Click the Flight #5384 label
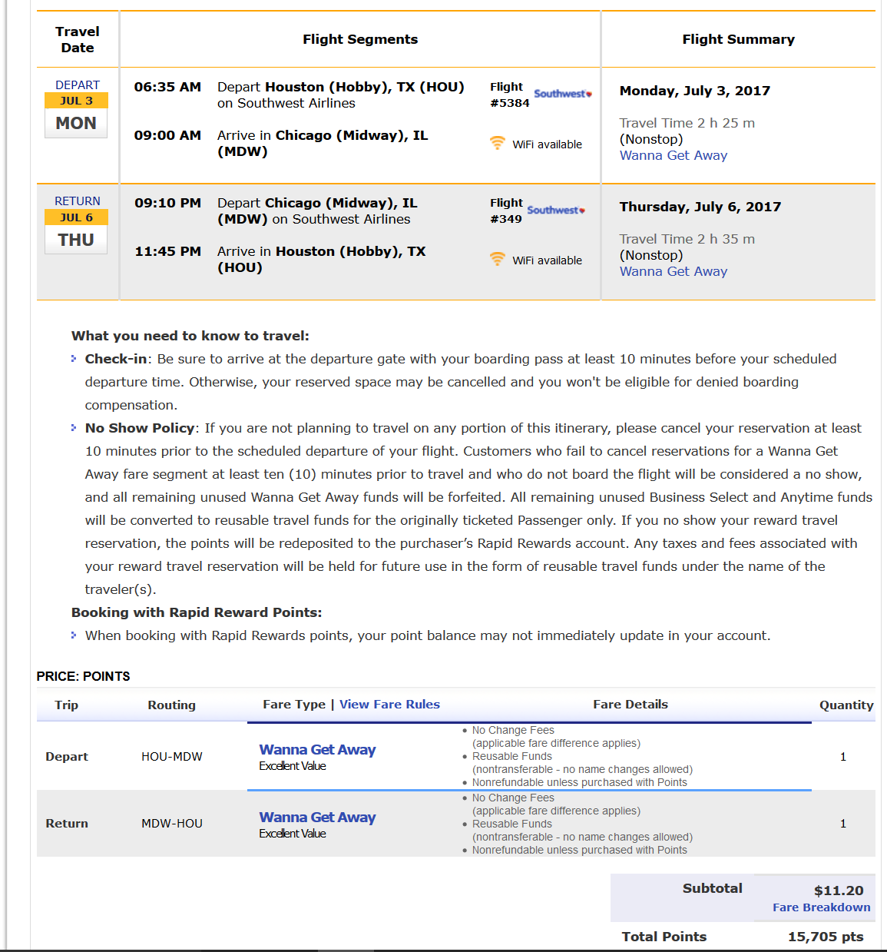Image resolution: width=887 pixels, height=952 pixels. pos(510,95)
